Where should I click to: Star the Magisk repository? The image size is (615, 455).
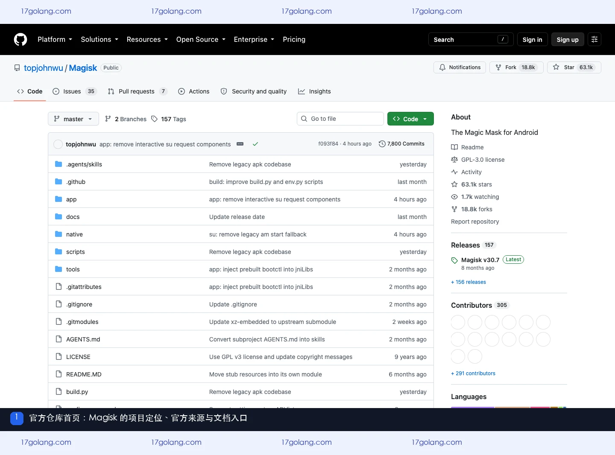pyautogui.click(x=574, y=67)
